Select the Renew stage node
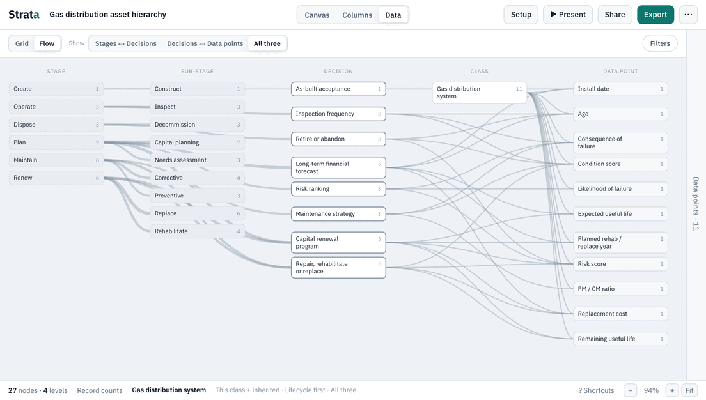 tap(56, 178)
